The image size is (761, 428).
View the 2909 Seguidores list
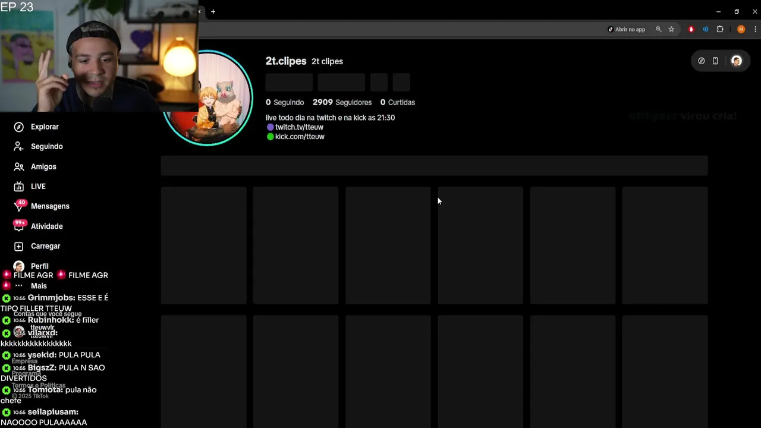342,102
